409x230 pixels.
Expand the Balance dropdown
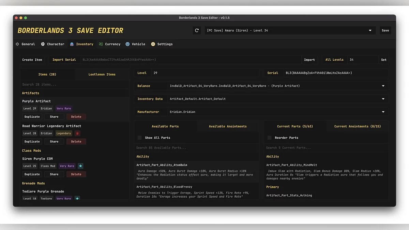(x=383, y=86)
